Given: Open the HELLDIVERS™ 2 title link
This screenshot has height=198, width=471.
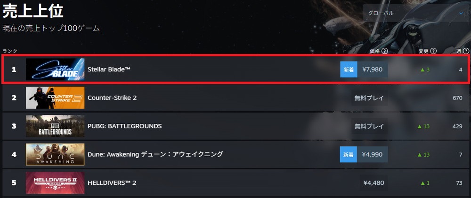Looking at the screenshot, I should point(112,183).
